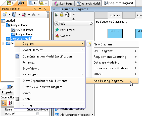
Task: Open the Alt. Combined Fragment dropdown arrow
Action: pyautogui.click(x=92, y=114)
